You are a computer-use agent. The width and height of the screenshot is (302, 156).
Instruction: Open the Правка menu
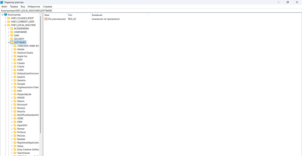[14, 7]
